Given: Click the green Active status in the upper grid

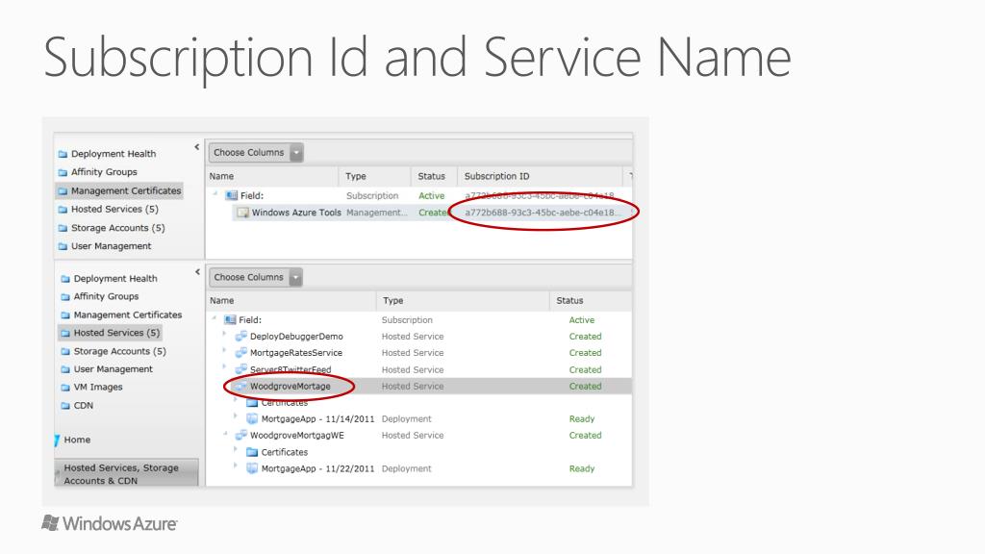Looking at the screenshot, I should tap(432, 196).
